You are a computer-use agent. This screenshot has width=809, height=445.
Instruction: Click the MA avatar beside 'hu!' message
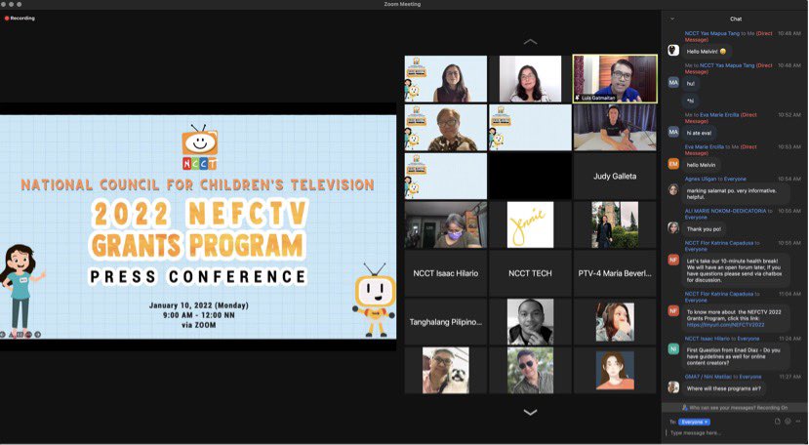pos(673,83)
